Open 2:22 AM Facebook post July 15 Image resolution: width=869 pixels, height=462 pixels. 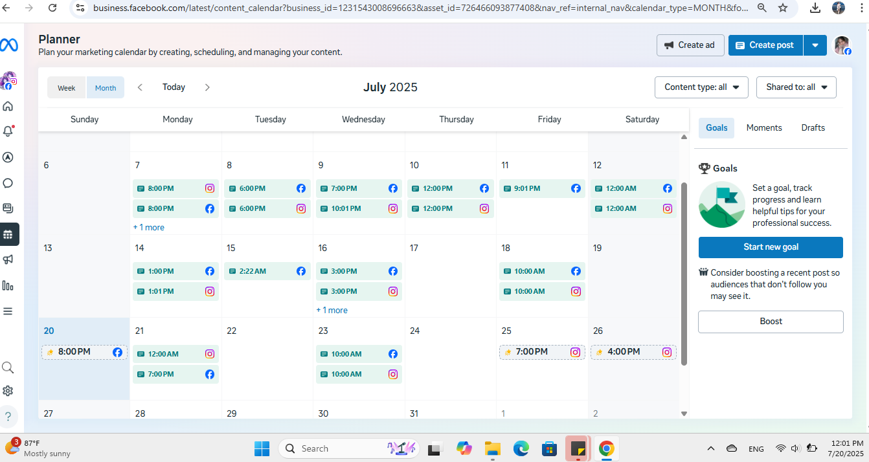point(267,272)
